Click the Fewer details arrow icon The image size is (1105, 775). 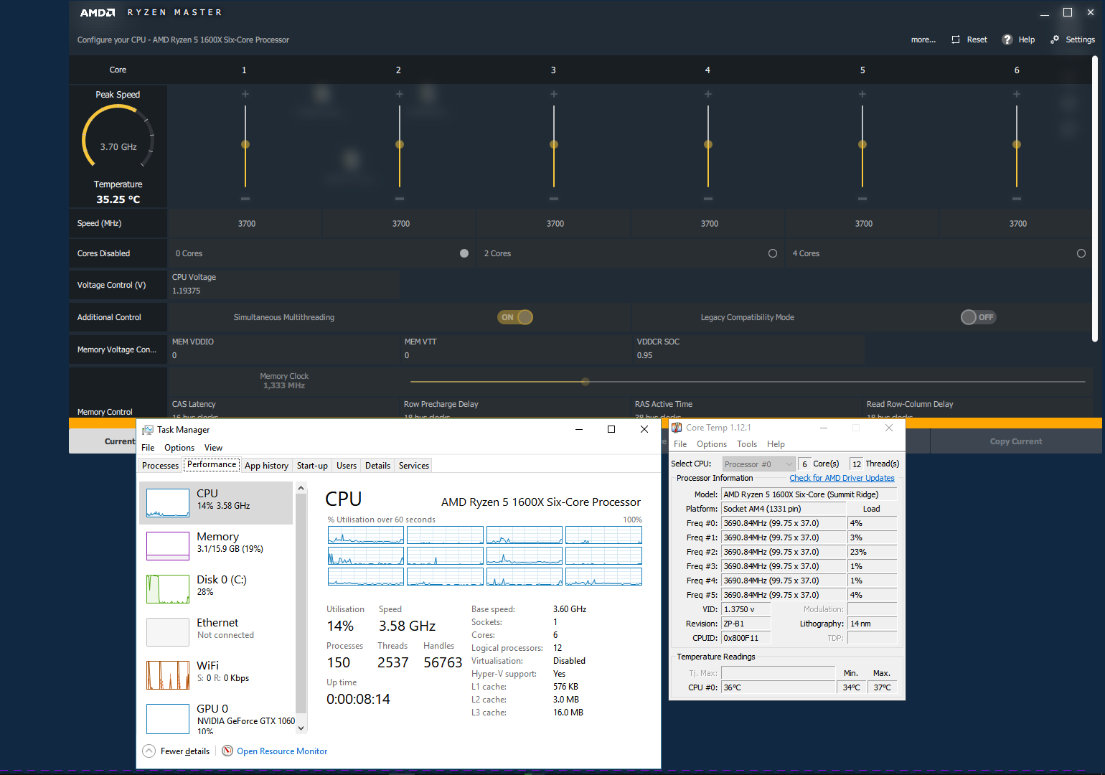149,751
